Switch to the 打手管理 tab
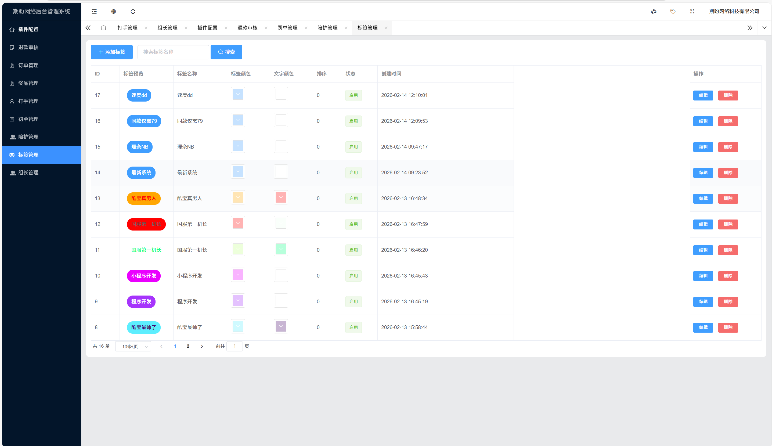 coord(127,28)
